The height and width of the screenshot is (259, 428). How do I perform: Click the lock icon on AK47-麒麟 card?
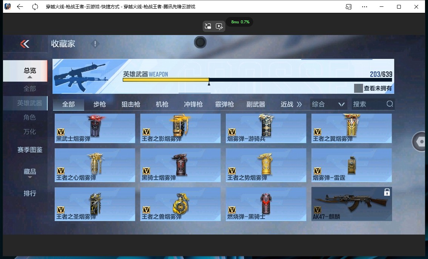pos(387,192)
